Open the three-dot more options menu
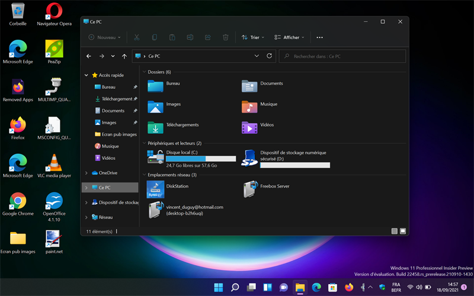Image resolution: width=474 pixels, height=296 pixels. tap(319, 37)
